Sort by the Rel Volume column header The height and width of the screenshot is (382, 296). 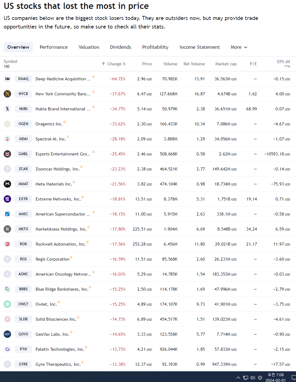[x=194, y=64]
